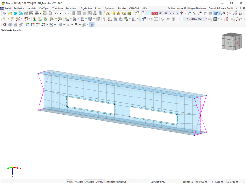
Task: Open the CAD-BIM menu
Action: (134, 8)
